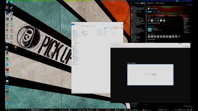Click the blue pane icon in Explorer toolbar
The image size is (198, 111).
[105, 28]
